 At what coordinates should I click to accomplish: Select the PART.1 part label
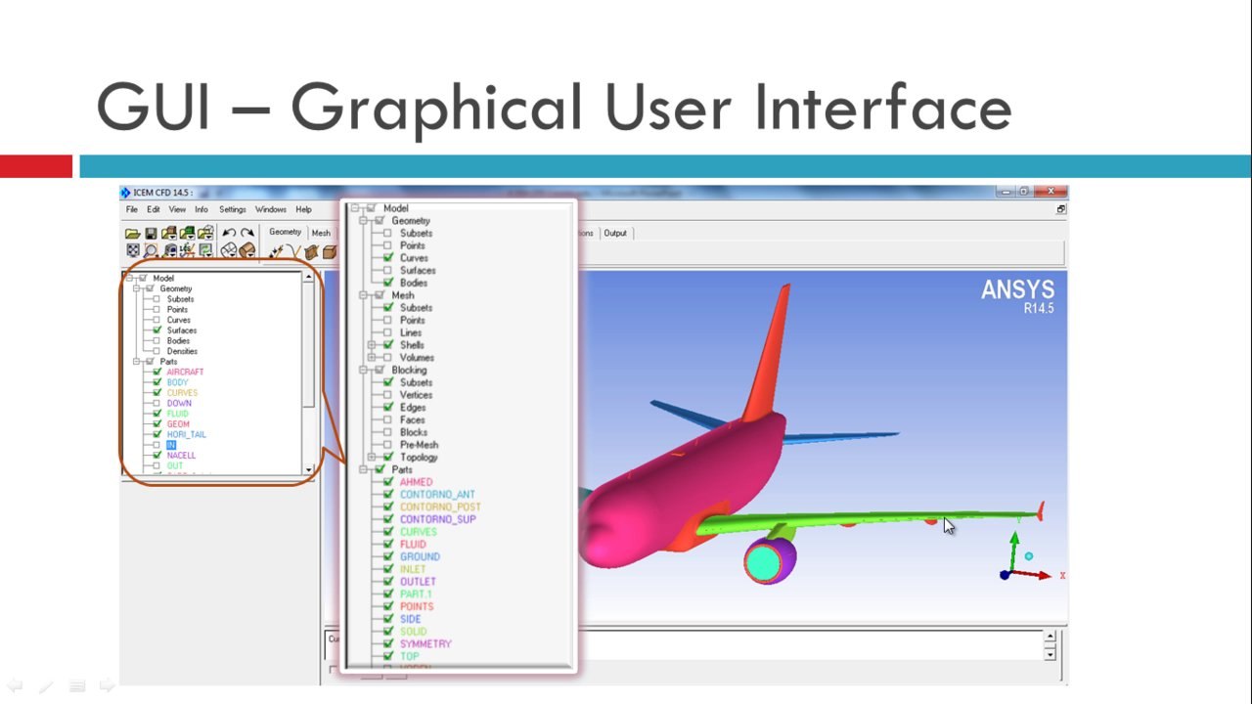[416, 594]
